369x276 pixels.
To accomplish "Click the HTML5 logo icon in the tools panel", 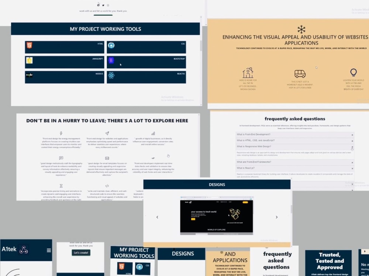I will [29, 45].
